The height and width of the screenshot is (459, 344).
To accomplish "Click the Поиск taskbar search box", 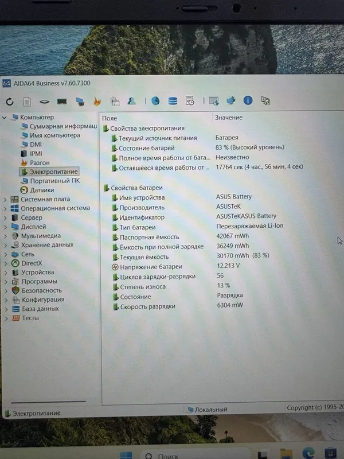I will point(195,454).
